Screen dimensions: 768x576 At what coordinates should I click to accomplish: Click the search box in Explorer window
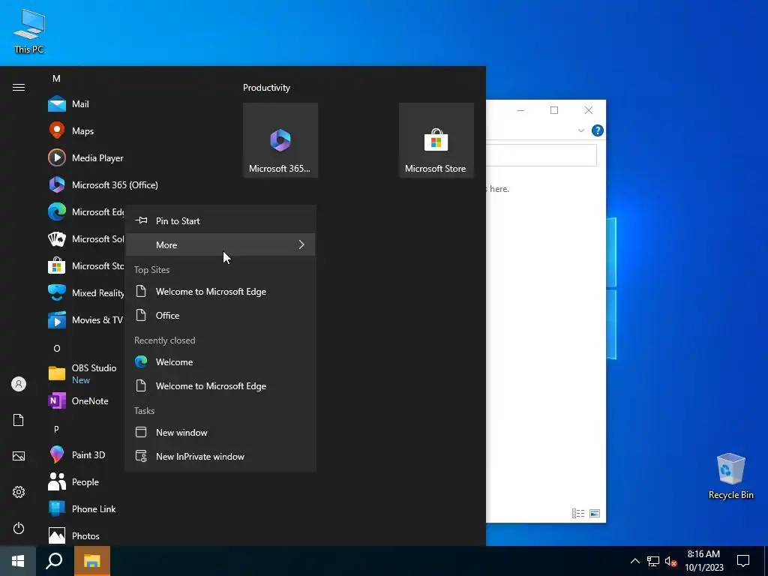point(541,155)
